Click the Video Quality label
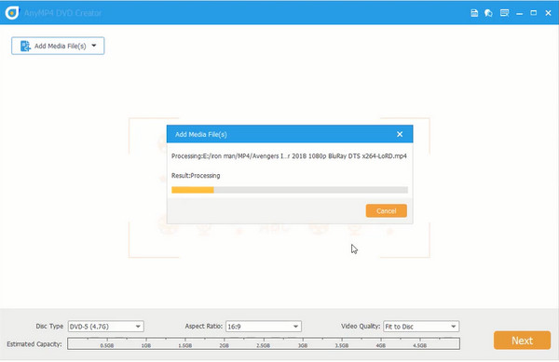This screenshot has width=559, height=362. (x=361, y=326)
